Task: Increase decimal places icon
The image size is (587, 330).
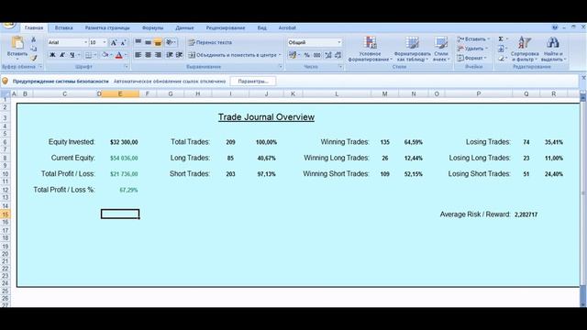Action: 328,55
